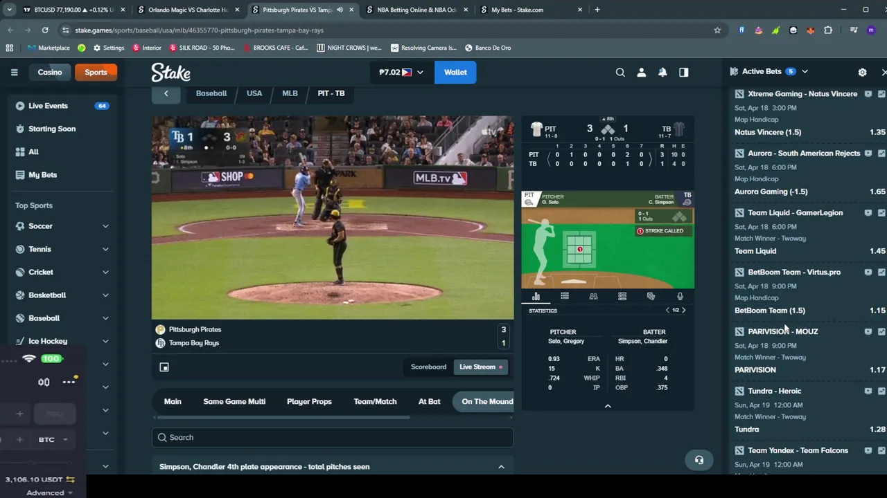Image resolution: width=887 pixels, height=498 pixels.
Task: Expand the Basketball sports category
Action: (x=105, y=295)
